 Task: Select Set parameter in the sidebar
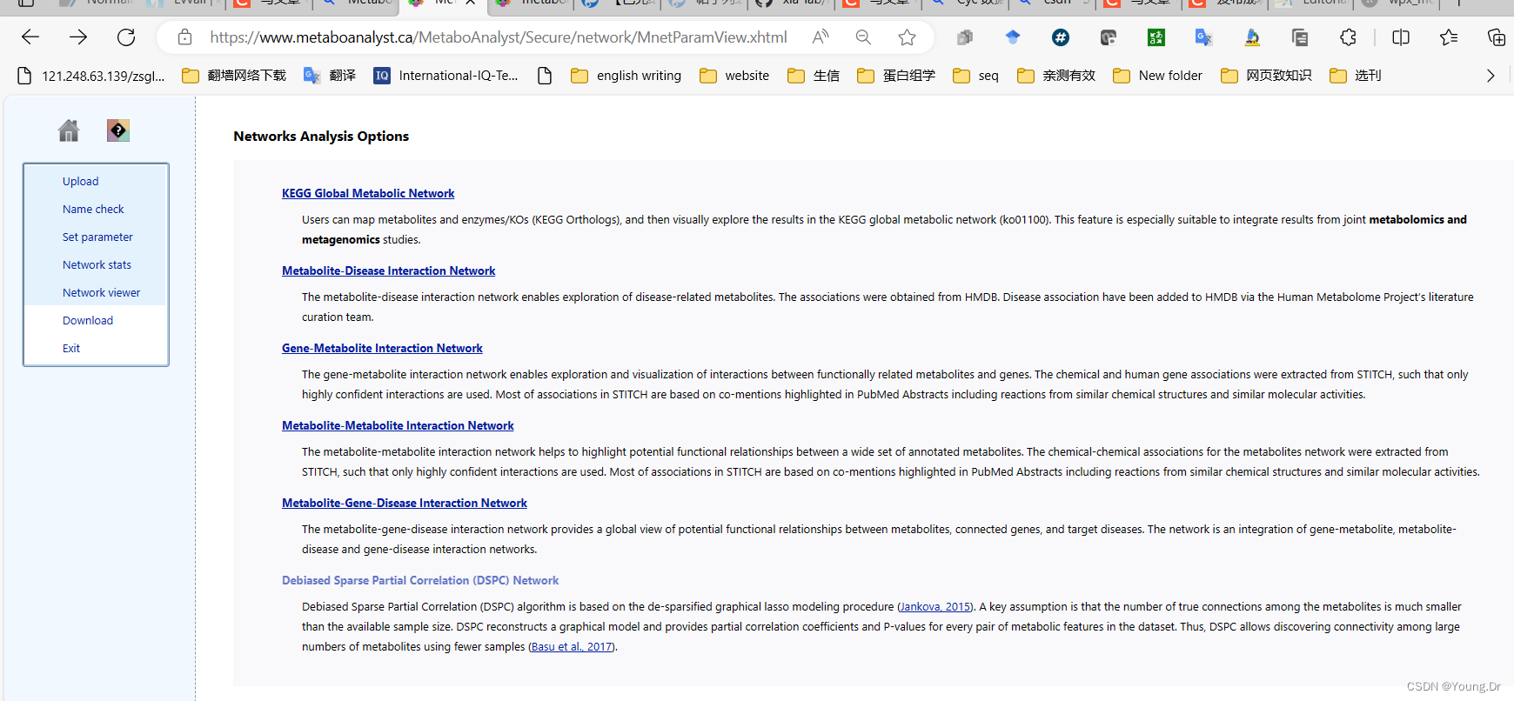(97, 237)
